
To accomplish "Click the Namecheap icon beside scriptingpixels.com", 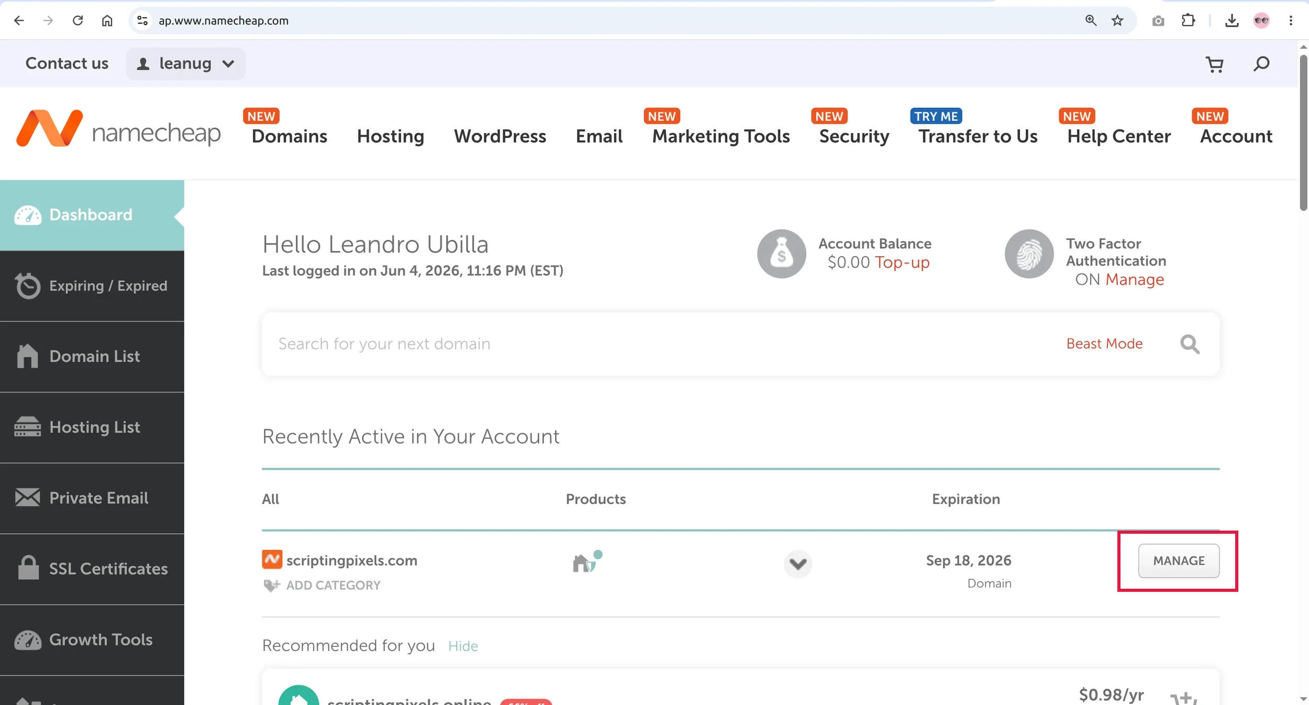I will (272, 559).
